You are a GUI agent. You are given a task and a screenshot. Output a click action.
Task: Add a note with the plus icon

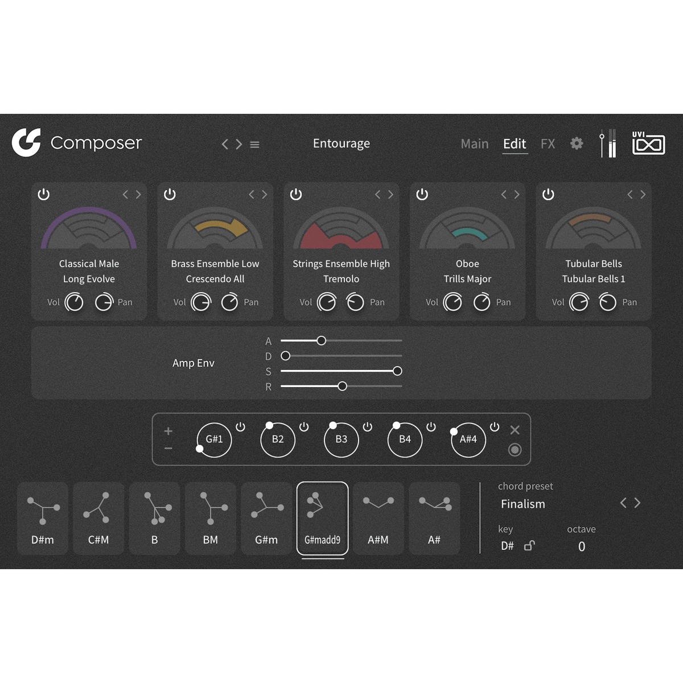[x=168, y=431]
